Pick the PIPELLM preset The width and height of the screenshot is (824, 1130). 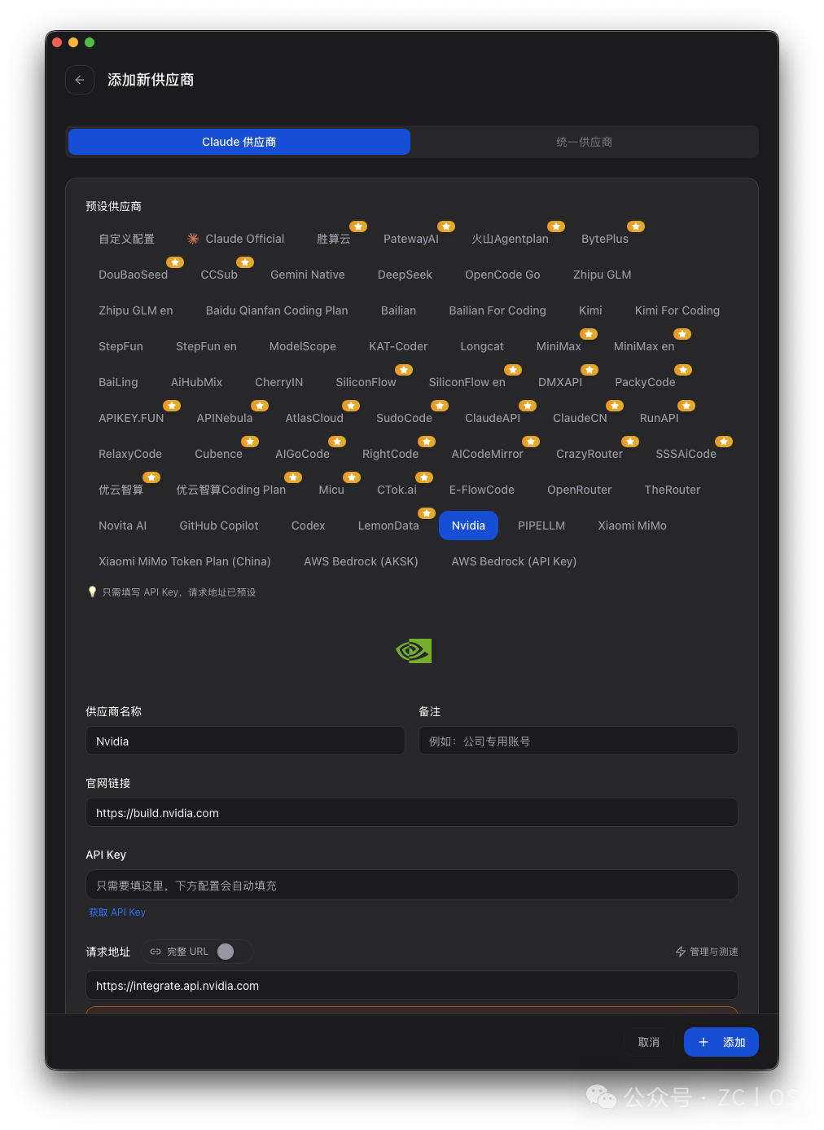541,525
